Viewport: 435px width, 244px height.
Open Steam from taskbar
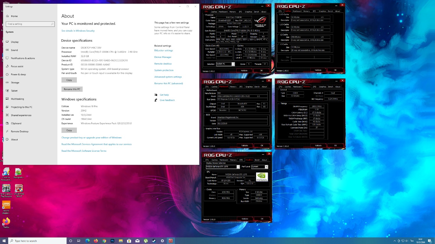[154, 241]
